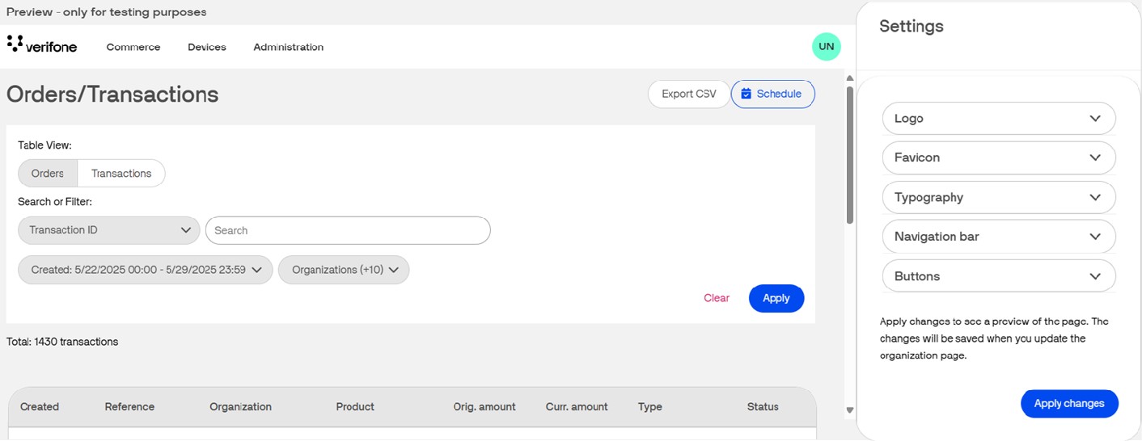Click the Settings panel title
The height and width of the screenshot is (441, 1142).
(911, 26)
